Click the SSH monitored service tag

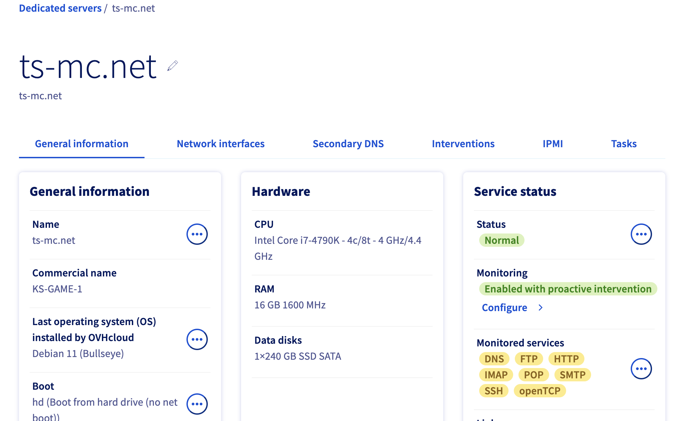494,391
